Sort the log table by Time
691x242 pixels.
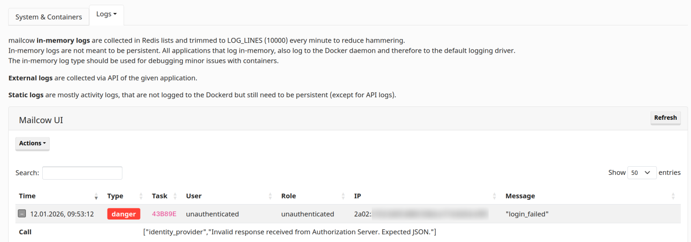pyautogui.click(x=96, y=196)
